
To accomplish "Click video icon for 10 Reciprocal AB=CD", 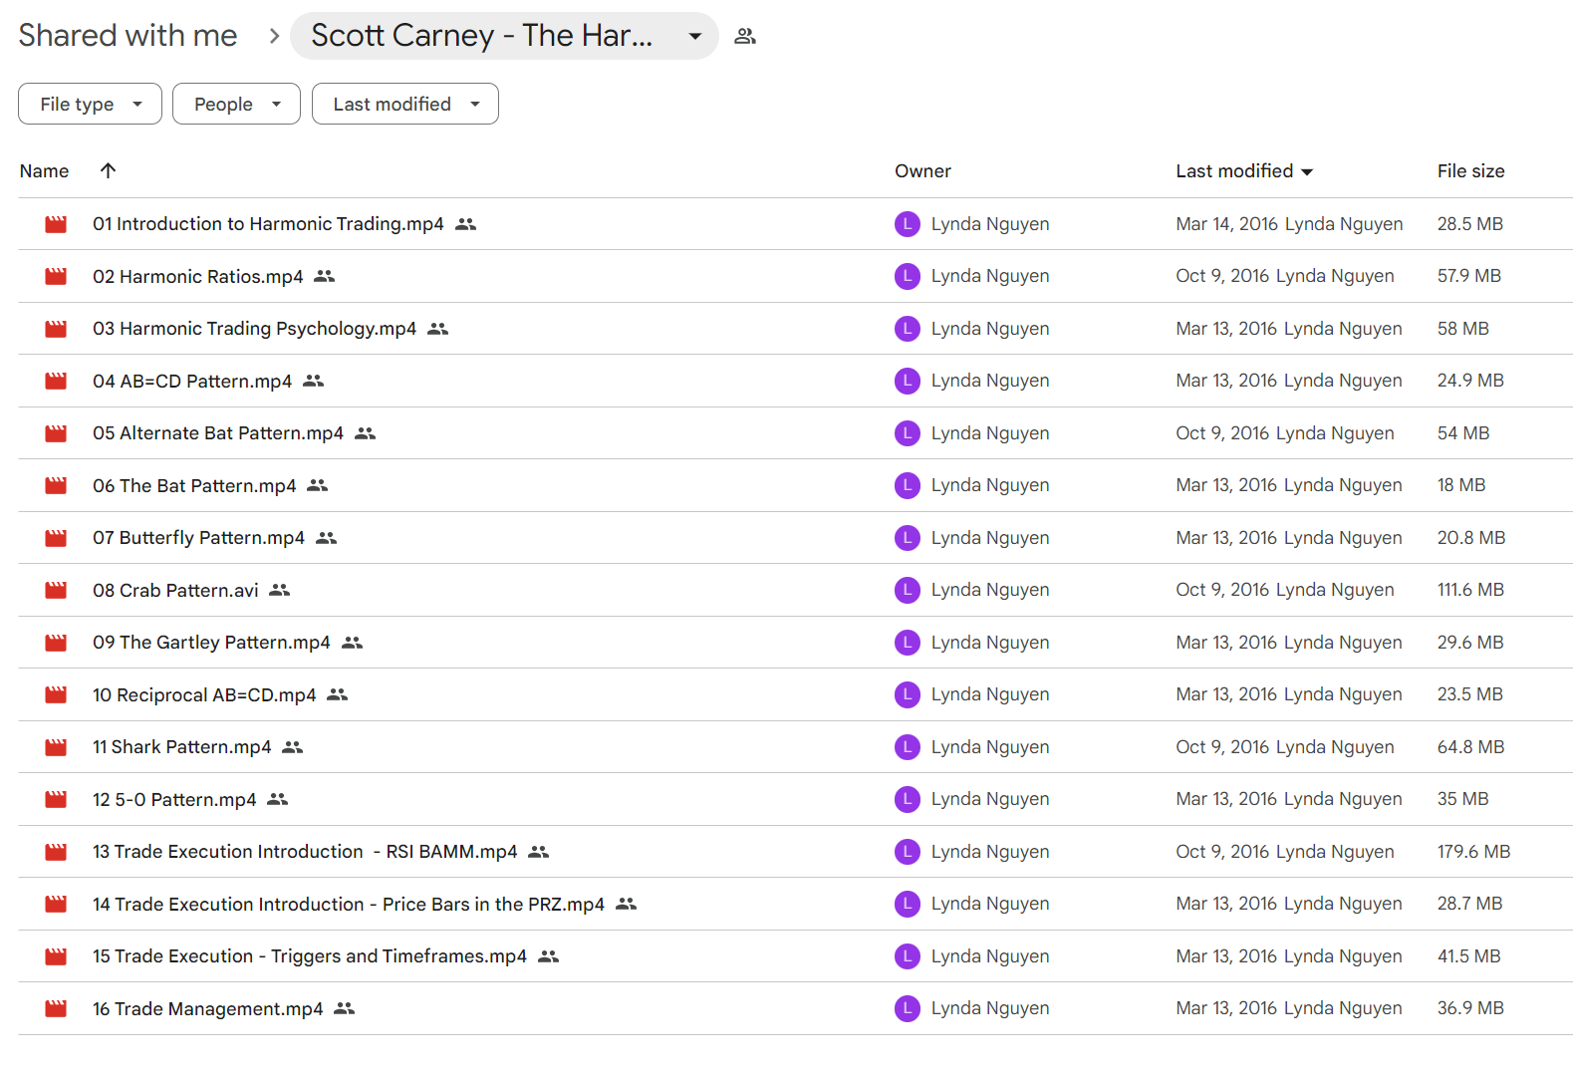I will [56, 694].
